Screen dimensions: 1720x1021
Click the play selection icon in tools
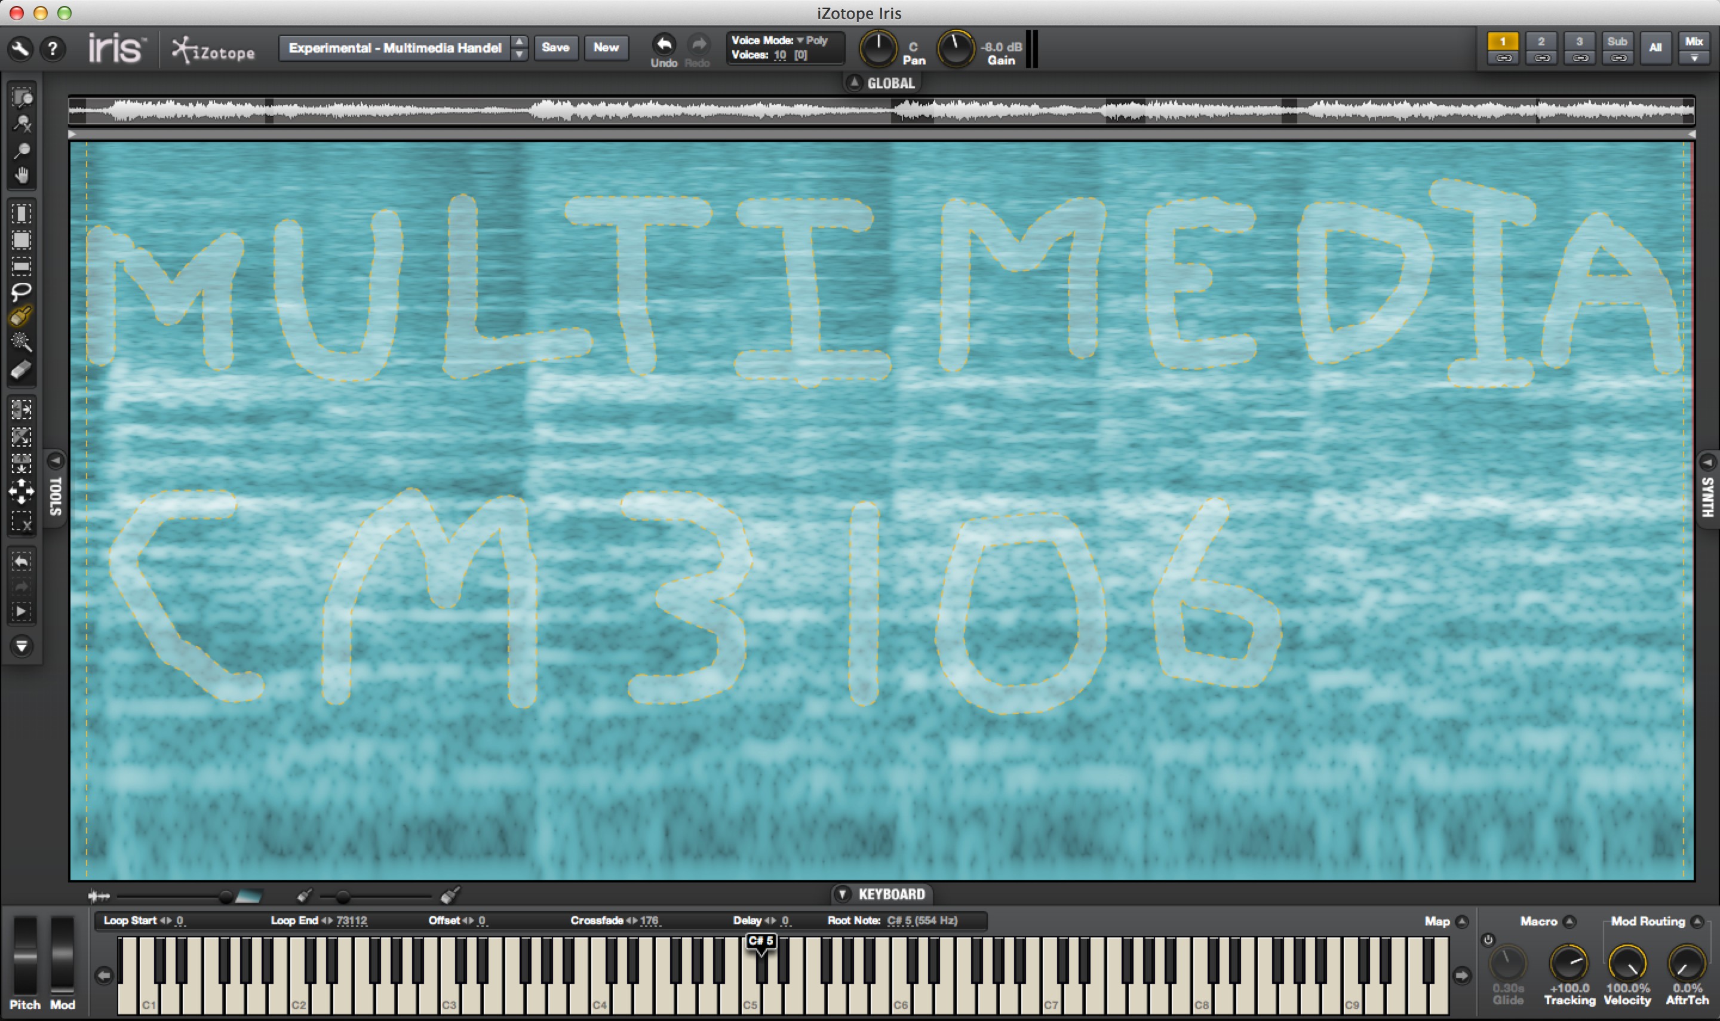point(21,611)
